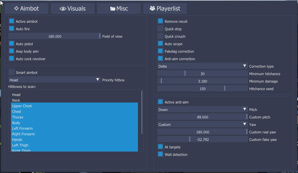Toggle the Smart aimbot checkbox
298x173 pixels.
(12, 72)
